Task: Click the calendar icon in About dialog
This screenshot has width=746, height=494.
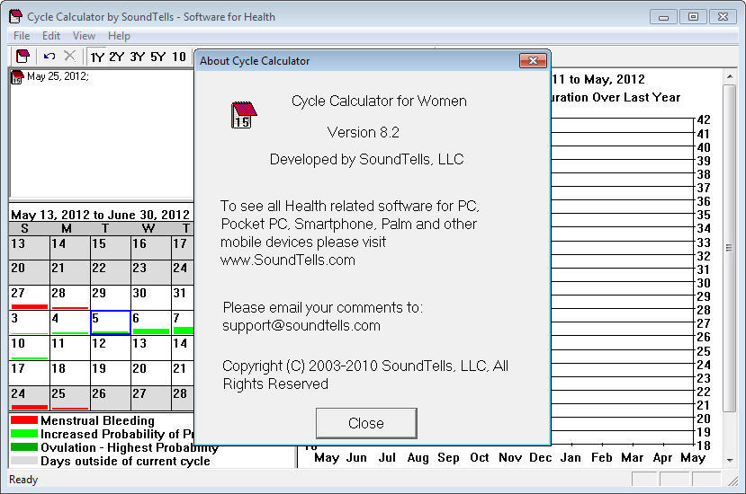Action: 244,115
